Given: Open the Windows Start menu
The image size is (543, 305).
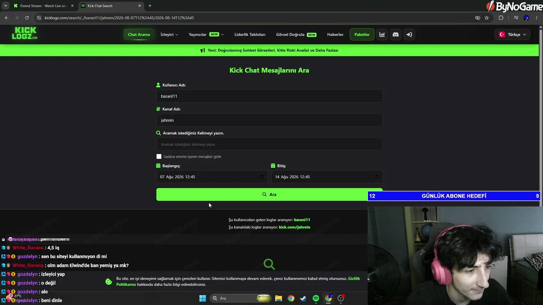Looking at the screenshot, I should (x=202, y=298).
